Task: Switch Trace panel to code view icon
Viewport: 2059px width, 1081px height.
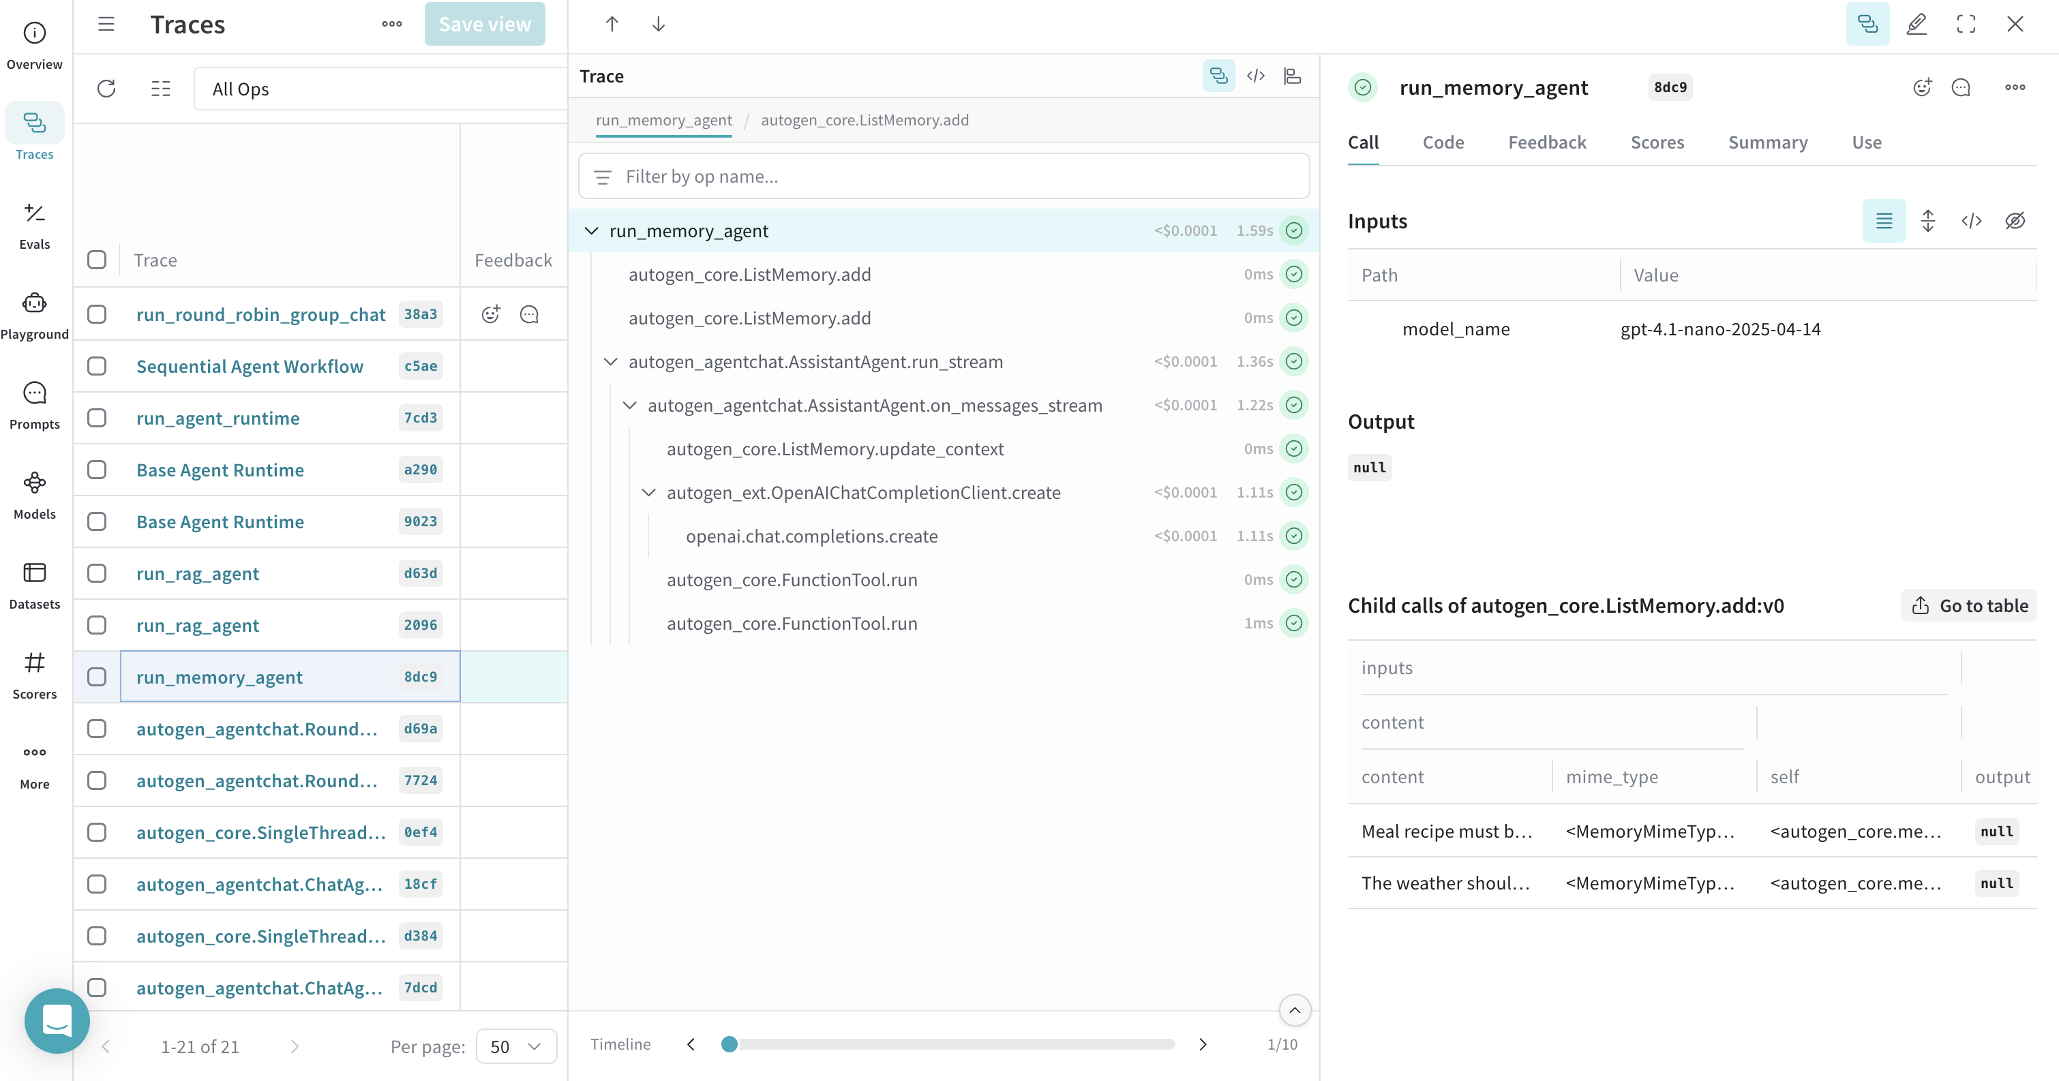Action: pyautogui.click(x=1255, y=76)
